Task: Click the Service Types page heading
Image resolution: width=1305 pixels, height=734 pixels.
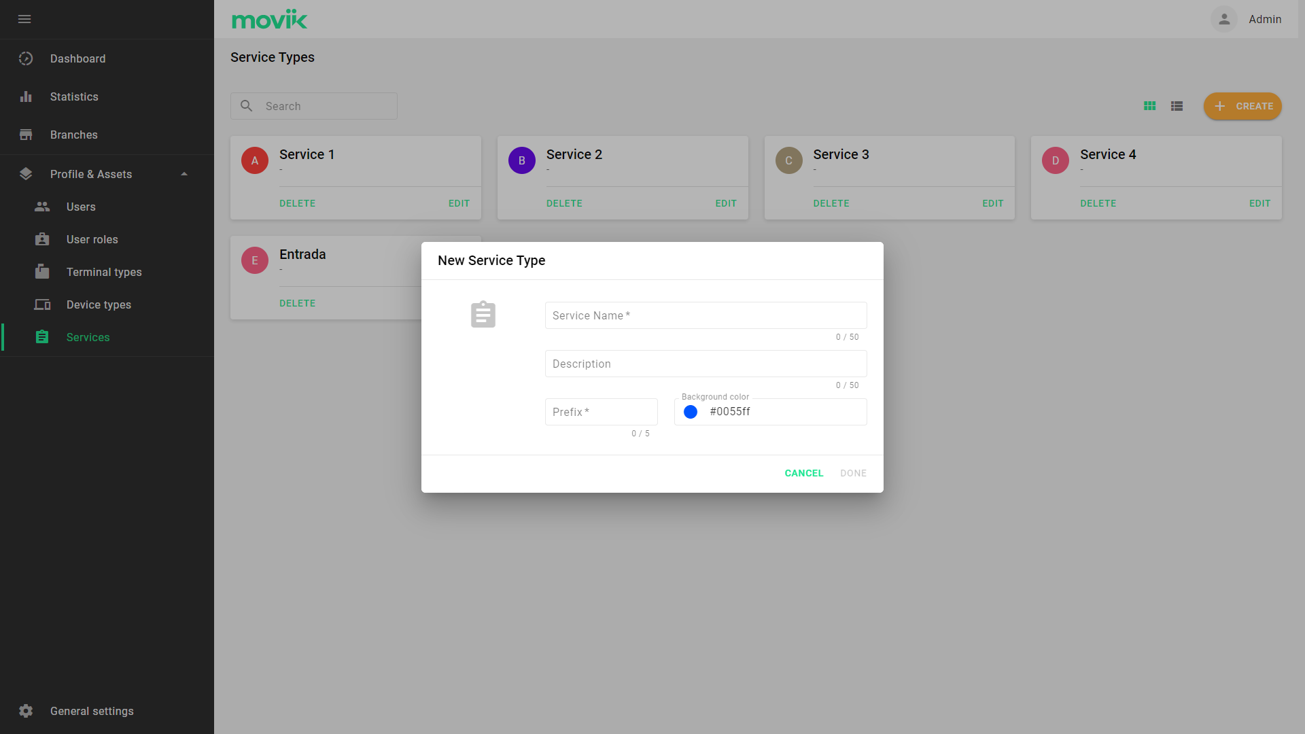Action: pos(273,57)
